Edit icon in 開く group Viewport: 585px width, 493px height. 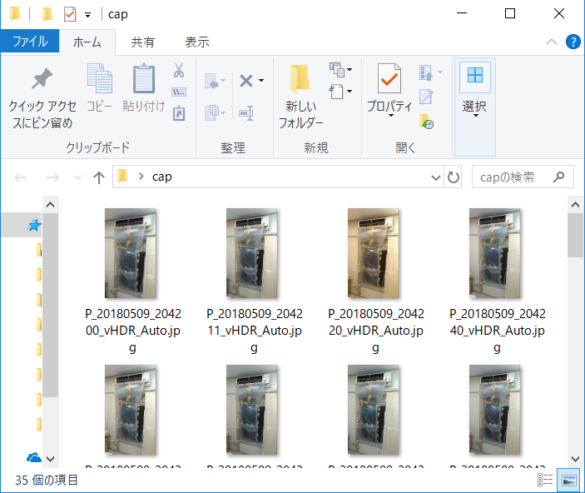(x=426, y=97)
